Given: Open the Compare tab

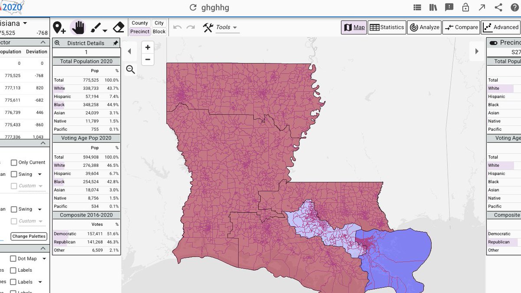Looking at the screenshot, I should point(461,27).
